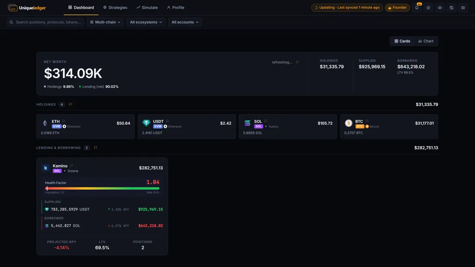Click the refresh spinner icon
The width and height of the screenshot is (475, 267).
click(297, 62)
